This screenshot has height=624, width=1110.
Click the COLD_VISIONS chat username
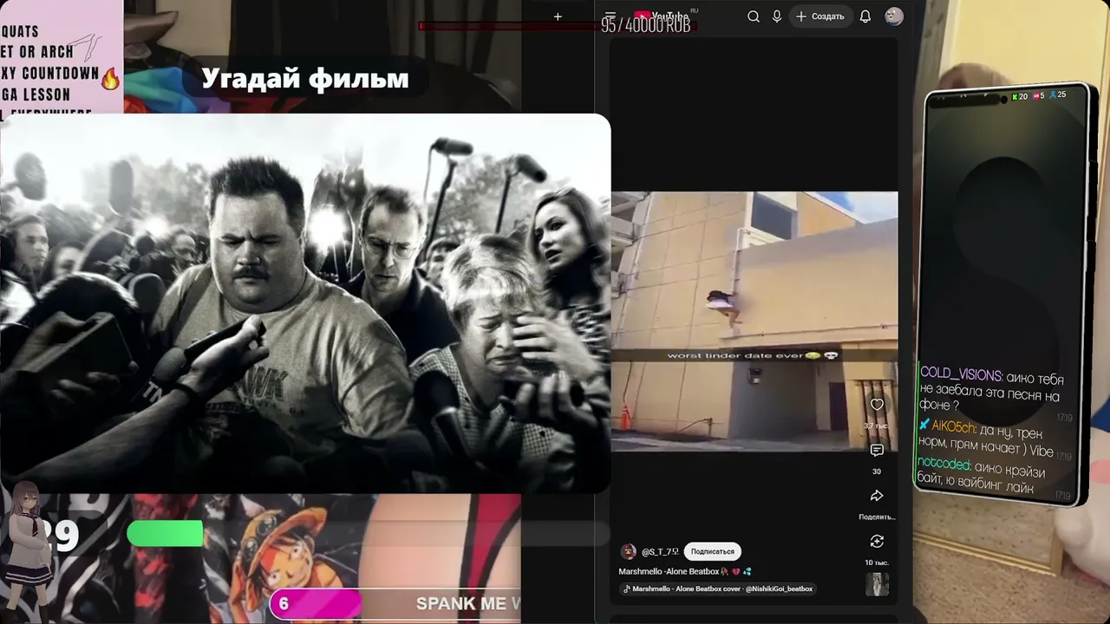(x=961, y=375)
